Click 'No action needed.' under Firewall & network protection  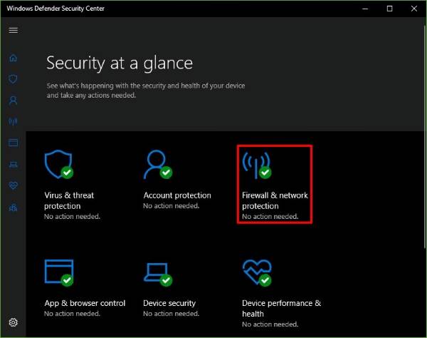[270, 217]
